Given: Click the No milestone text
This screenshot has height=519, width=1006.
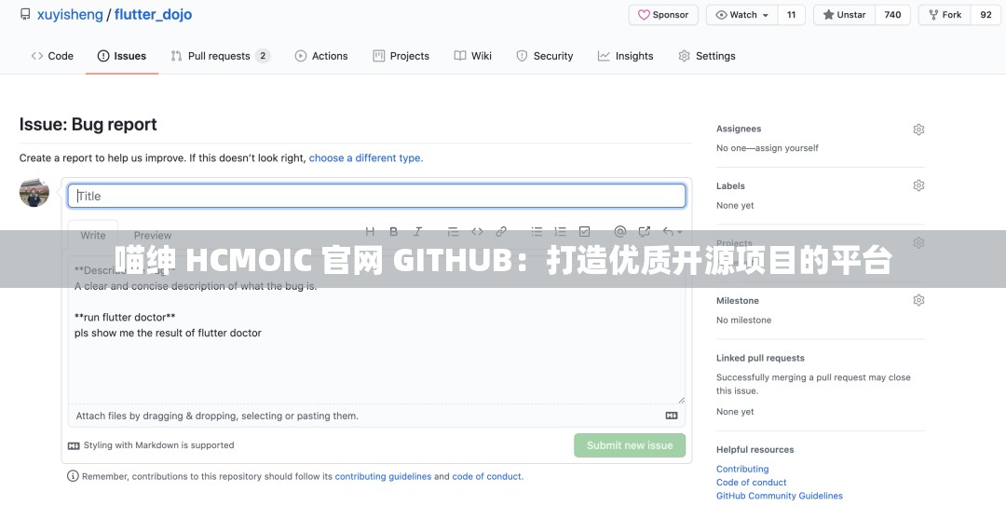Looking at the screenshot, I should [743, 321].
